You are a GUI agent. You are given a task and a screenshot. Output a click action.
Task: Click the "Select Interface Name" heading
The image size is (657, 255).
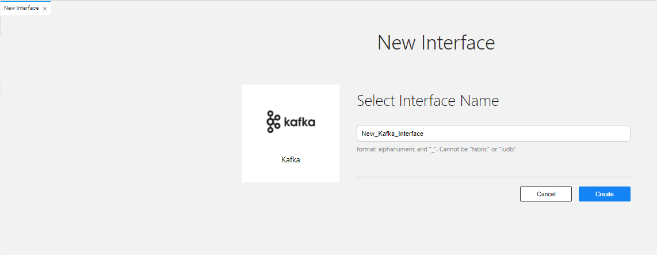click(x=428, y=101)
